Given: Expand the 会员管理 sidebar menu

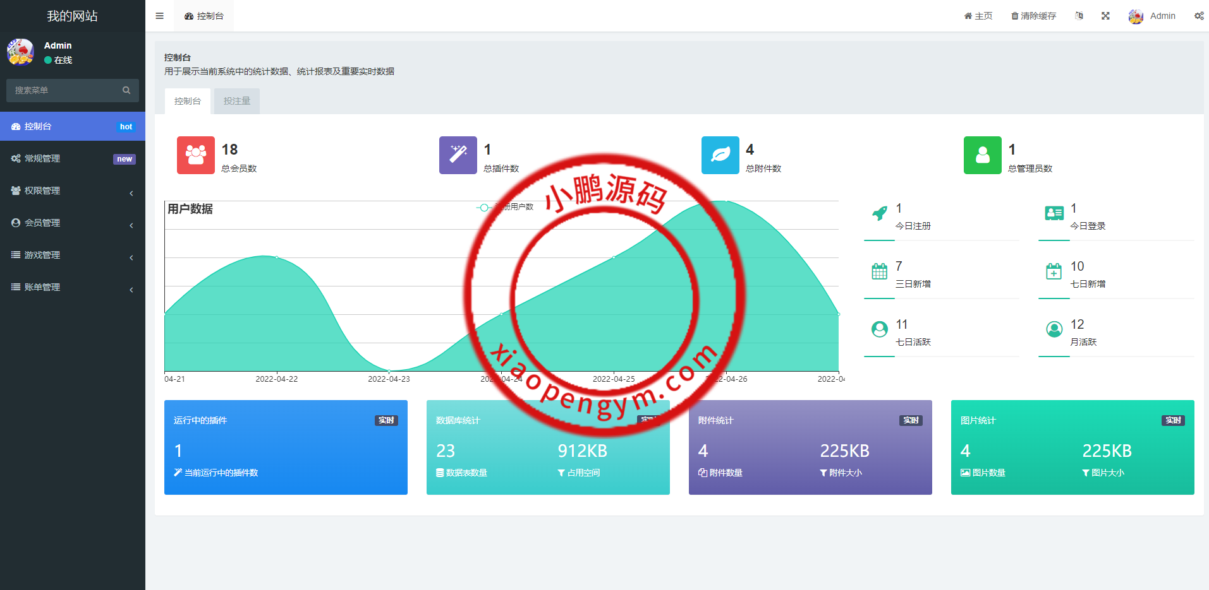Looking at the screenshot, I should (x=73, y=223).
